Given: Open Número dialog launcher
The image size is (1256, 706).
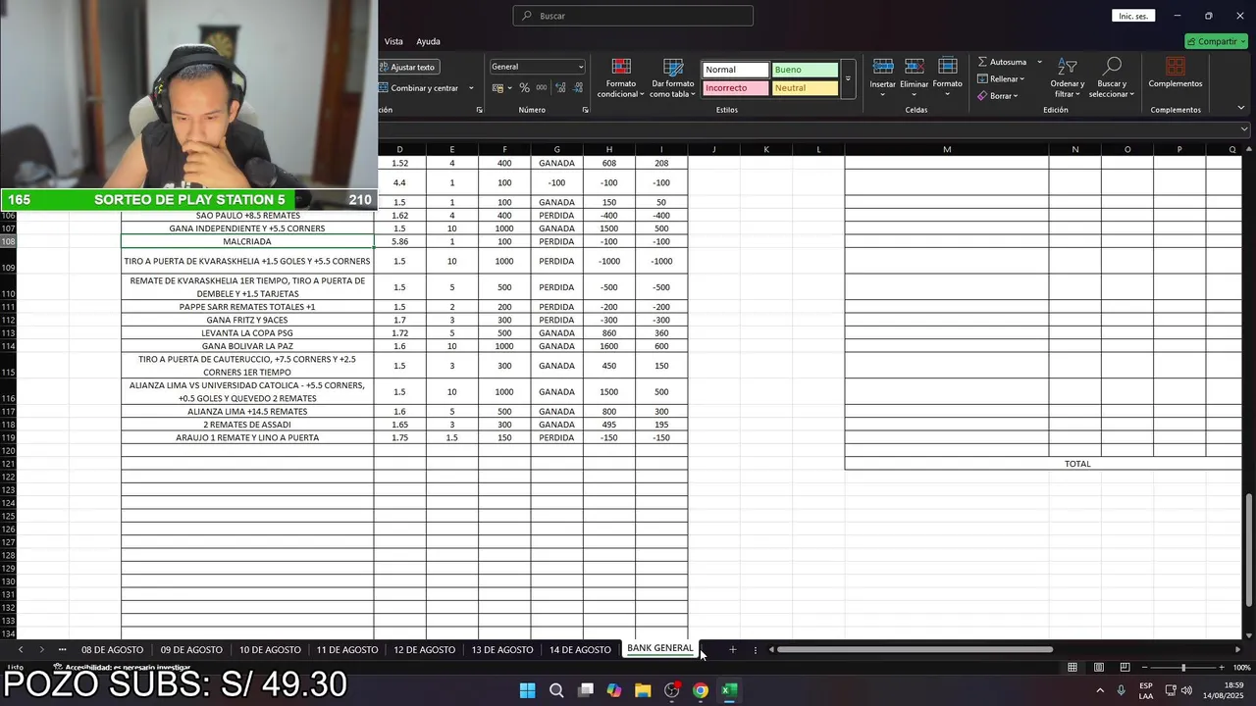Looking at the screenshot, I should pyautogui.click(x=585, y=110).
